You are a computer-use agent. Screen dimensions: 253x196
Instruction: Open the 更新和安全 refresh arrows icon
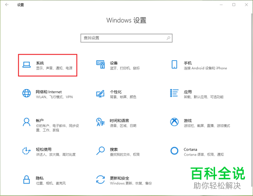click(x=100, y=179)
